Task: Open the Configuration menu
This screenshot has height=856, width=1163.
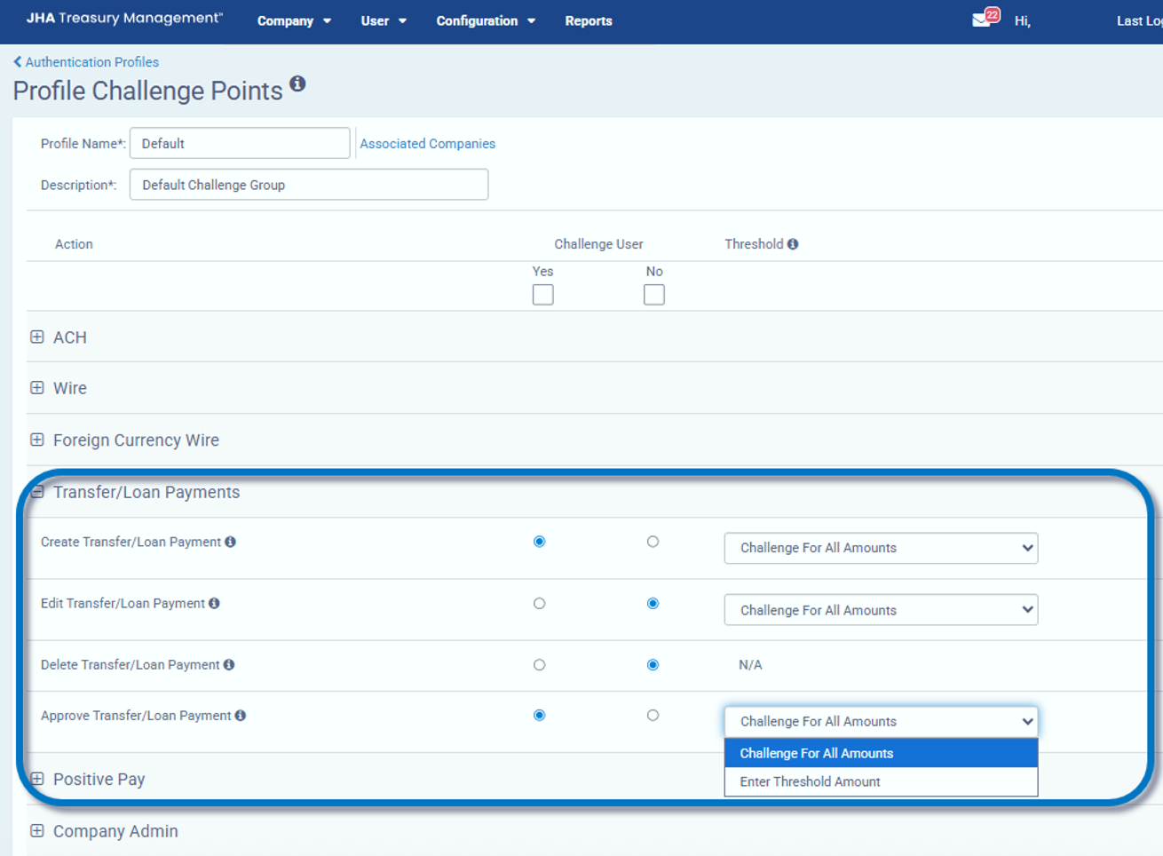Action: (x=485, y=21)
